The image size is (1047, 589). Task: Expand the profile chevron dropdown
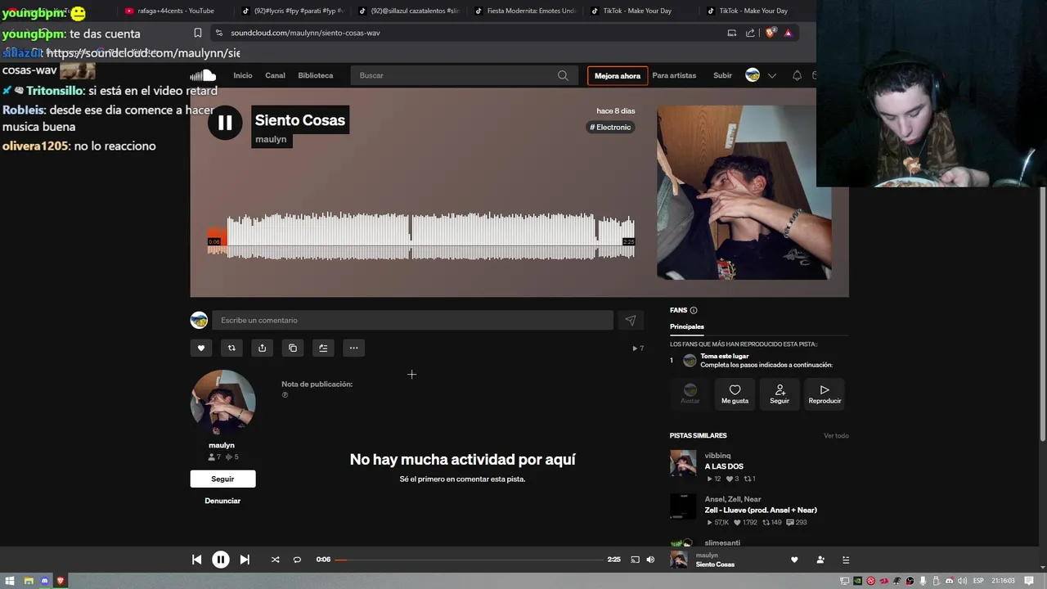772,75
